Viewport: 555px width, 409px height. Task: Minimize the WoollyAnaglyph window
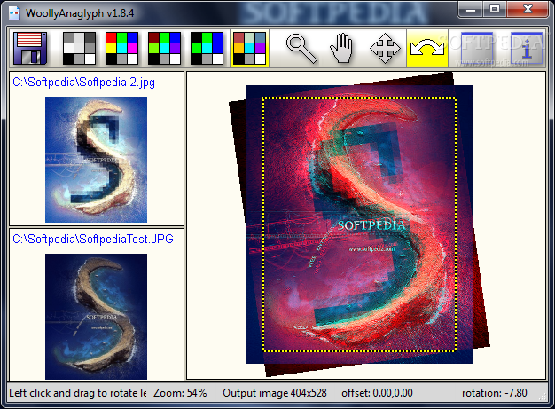click(471, 10)
